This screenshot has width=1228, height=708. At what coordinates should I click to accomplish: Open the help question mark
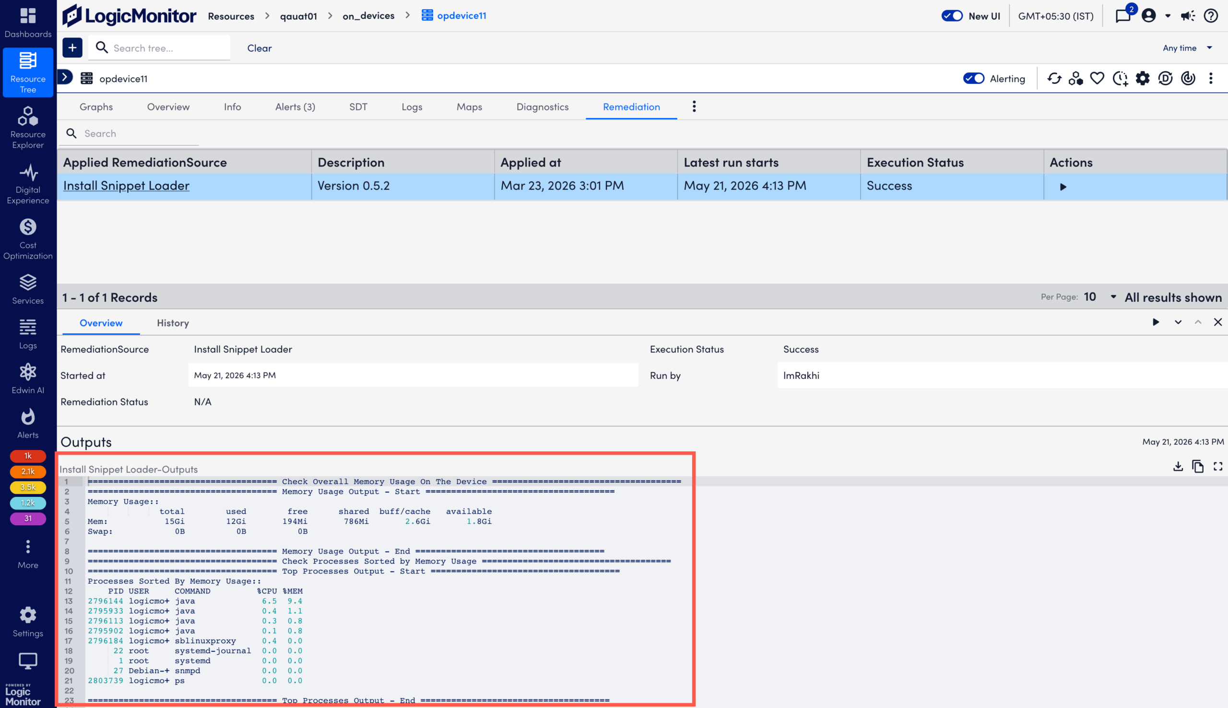tap(1211, 15)
